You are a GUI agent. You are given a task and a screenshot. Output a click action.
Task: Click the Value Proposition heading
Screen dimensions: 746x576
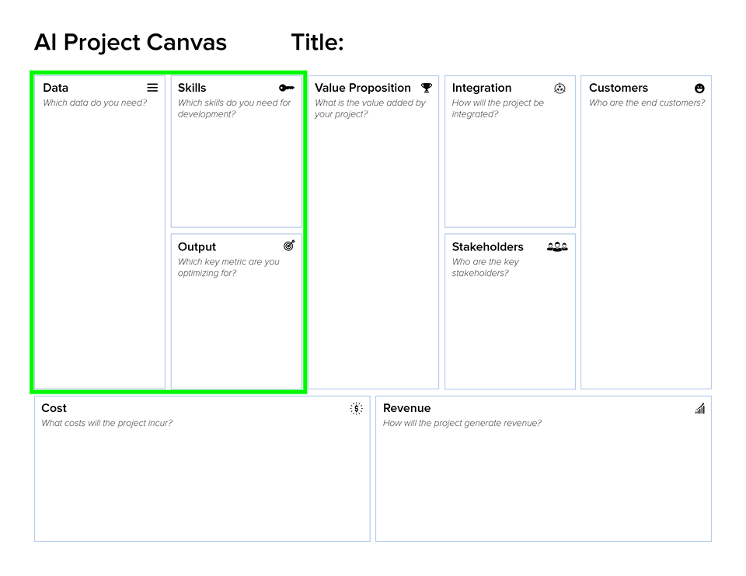[362, 88]
